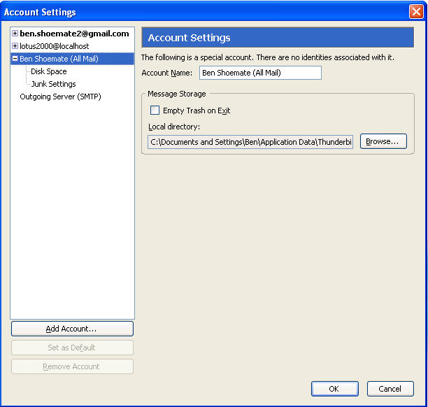This screenshot has width=428, height=407.
Task: Click the Local directory path field
Action: point(250,142)
